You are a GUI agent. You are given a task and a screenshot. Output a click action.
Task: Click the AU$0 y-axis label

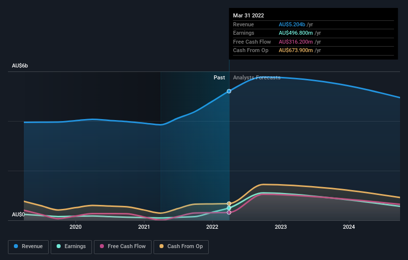pos(18,214)
